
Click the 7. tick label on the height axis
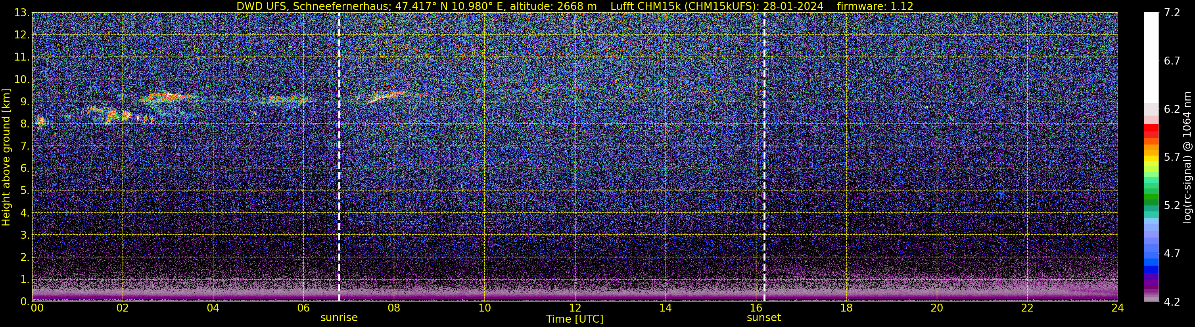pyautogui.click(x=25, y=146)
